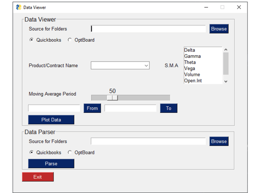Image resolution: width=258 pixels, height=193 pixels.
Task: Focus the From date input field
Action: point(54,108)
